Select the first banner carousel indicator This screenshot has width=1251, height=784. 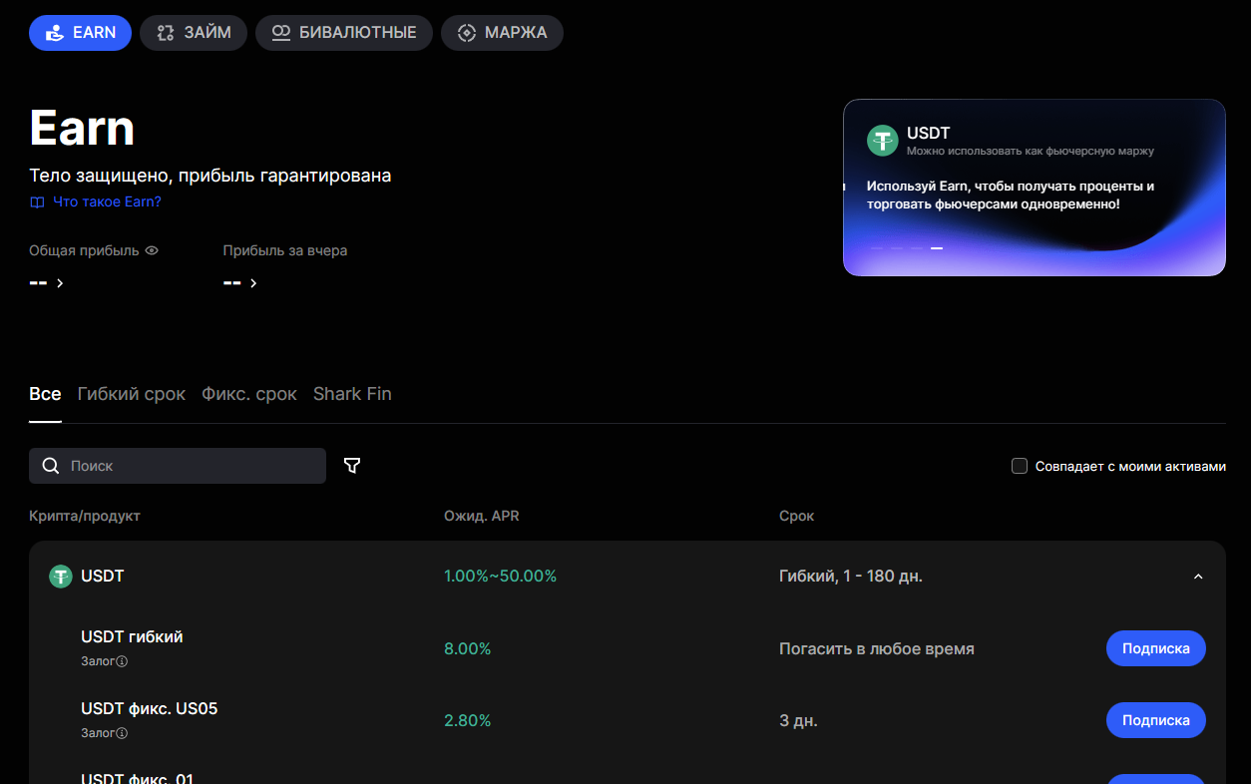877,248
